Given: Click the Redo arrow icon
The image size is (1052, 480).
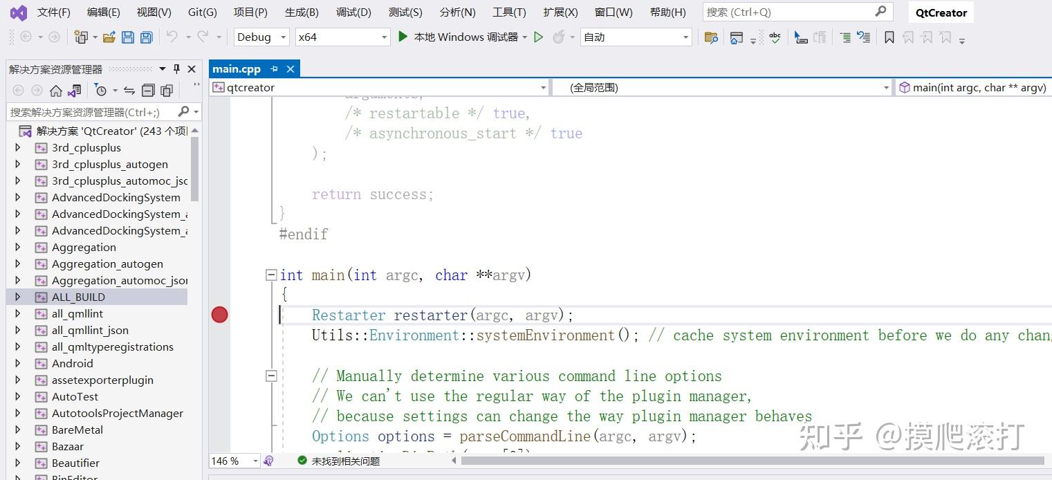Looking at the screenshot, I should pos(203,37).
